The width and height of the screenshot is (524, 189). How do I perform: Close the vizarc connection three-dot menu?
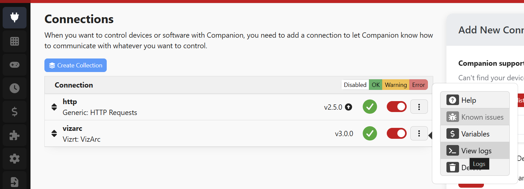point(419,133)
